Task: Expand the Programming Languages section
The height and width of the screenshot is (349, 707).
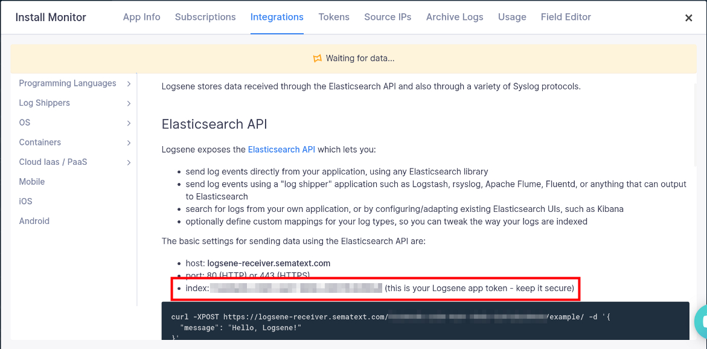Action: [x=68, y=83]
